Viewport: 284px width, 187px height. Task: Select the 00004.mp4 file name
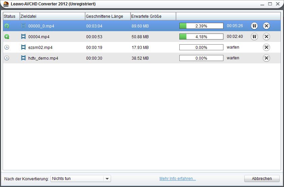[39, 37]
